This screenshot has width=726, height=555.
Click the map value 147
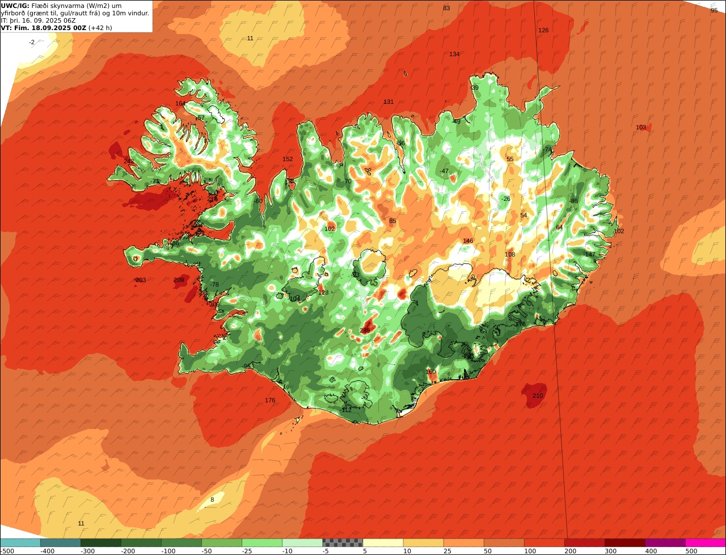(590, 254)
